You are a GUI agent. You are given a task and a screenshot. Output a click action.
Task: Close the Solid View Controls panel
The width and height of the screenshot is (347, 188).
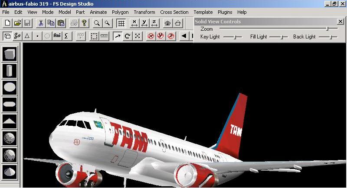point(340,21)
